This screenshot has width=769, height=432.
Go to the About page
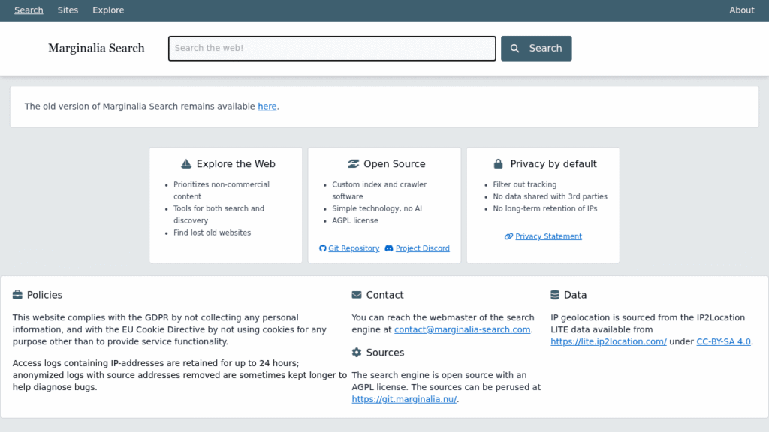tap(741, 10)
